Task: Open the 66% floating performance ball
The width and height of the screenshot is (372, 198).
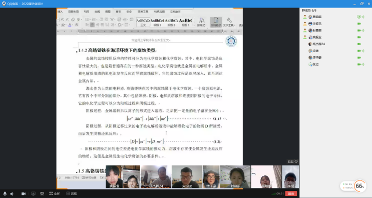Action: (x=359, y=186)
